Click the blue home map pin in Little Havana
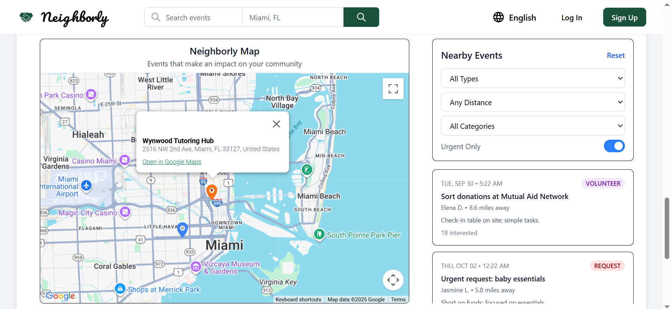 (x=182, y=229)
